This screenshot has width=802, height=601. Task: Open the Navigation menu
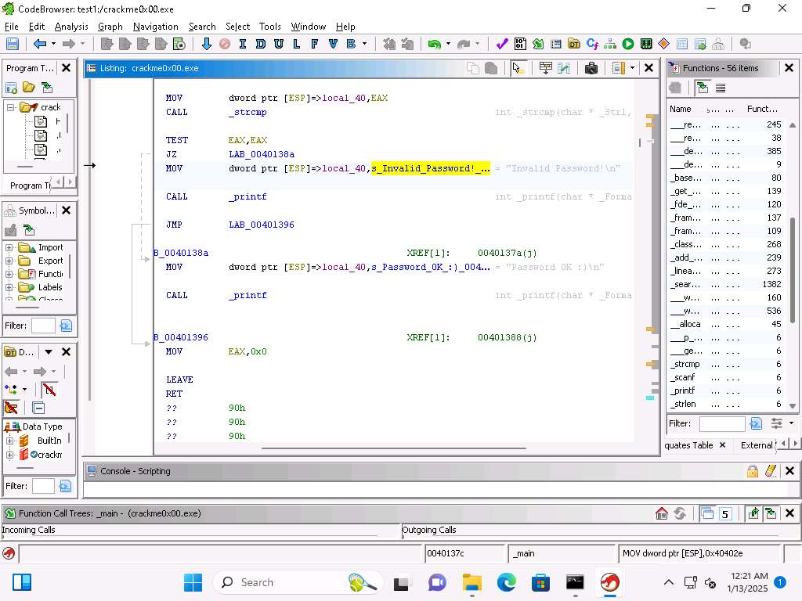[155, 27]
